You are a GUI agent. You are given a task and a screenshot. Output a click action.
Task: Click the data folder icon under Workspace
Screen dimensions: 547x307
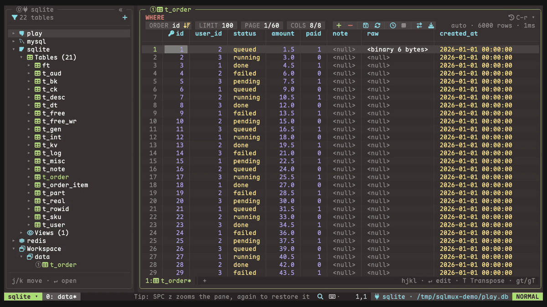pos(30,257)
